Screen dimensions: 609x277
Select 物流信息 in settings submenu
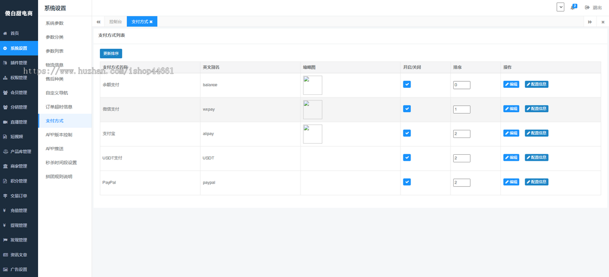tap(55, 65)
